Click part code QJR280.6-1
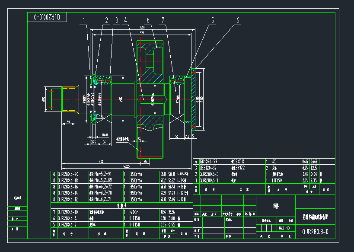354x252 pixels. [x=209, y=180]
